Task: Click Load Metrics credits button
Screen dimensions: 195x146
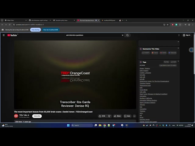Action: (x=168, y=65)
